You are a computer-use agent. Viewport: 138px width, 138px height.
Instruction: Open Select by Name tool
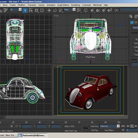click(31, 10)
